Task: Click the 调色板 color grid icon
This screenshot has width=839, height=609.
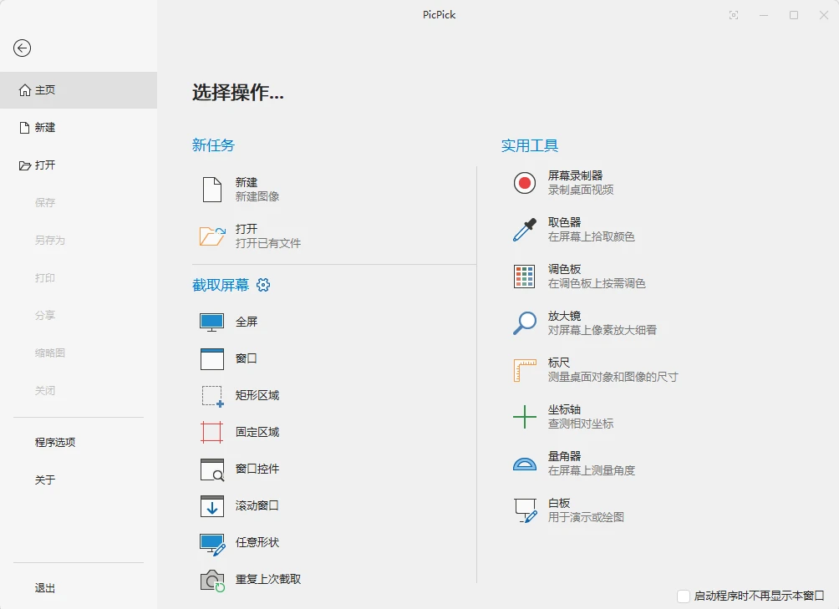Action: pos(525,277)
